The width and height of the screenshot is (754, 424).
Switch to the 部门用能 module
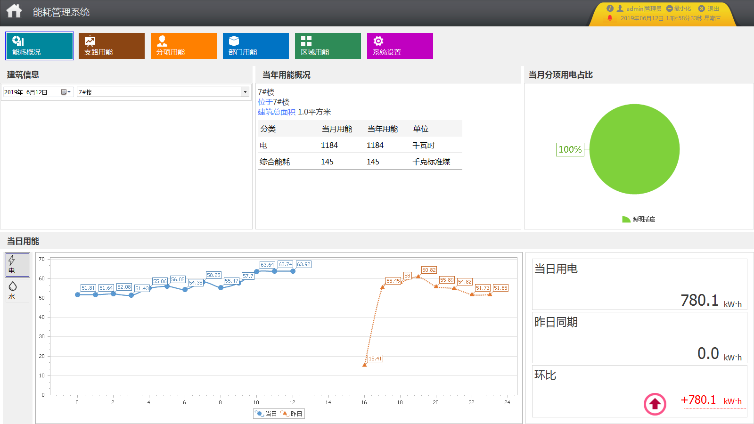click(255, 46)
